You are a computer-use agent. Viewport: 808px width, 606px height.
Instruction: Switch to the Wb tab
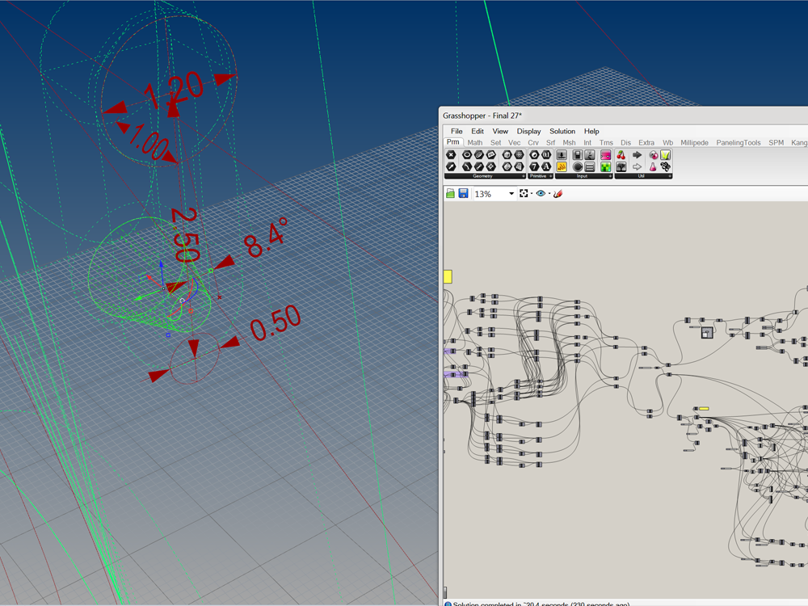(668, 143)
